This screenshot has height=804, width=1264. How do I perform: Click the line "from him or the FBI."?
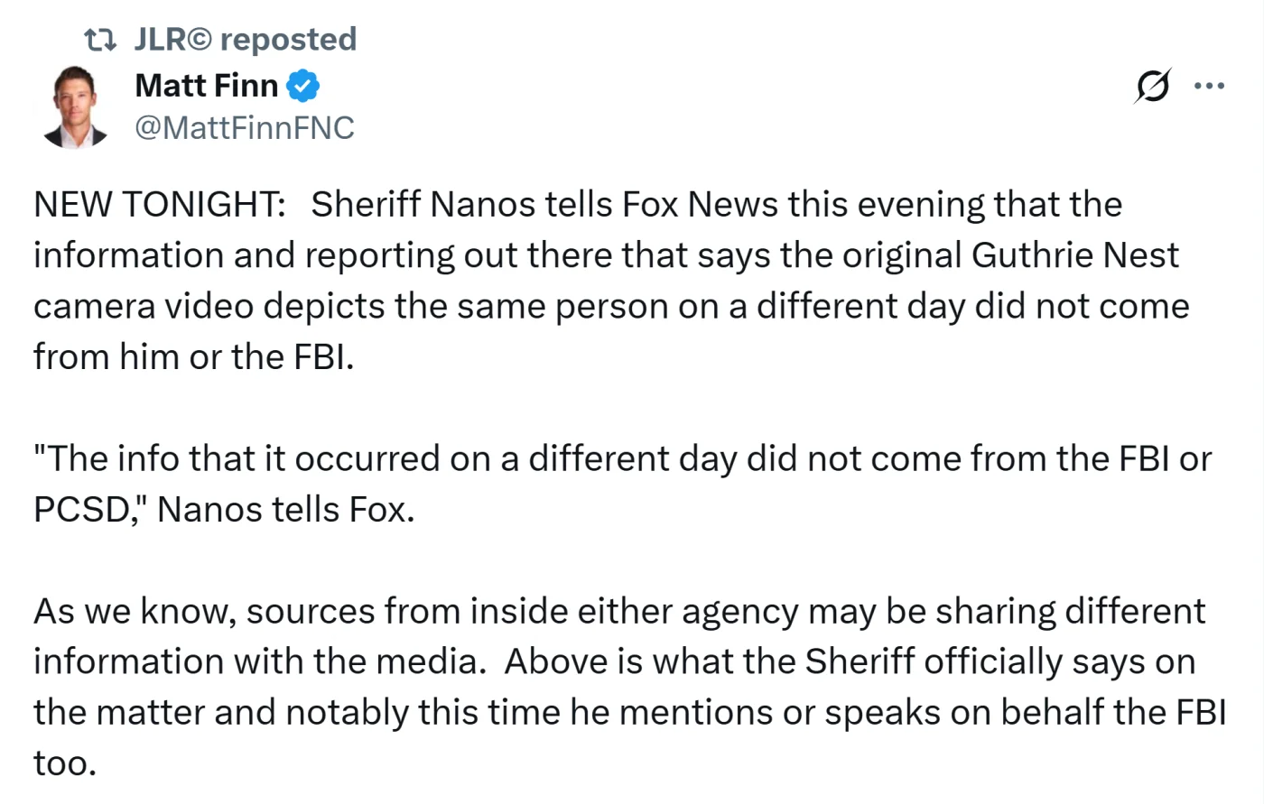pyautogui.click(x=193, y=357)
